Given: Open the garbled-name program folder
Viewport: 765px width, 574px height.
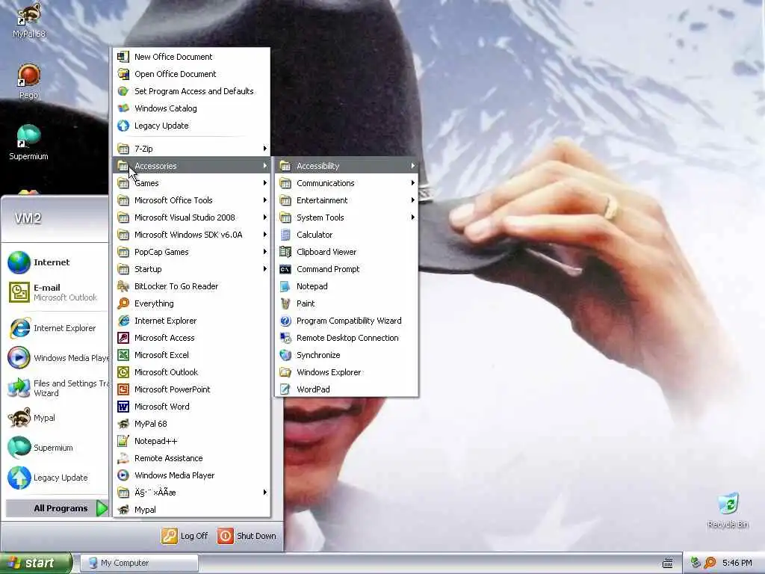Looking at the screenshot, I should click(x=191, y=493).
